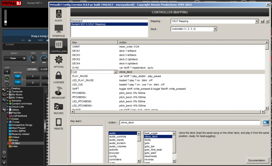Open the Remote settings section
Image resolution: width=272 pixels, height=166 pixels.
[x=58, y=124]
